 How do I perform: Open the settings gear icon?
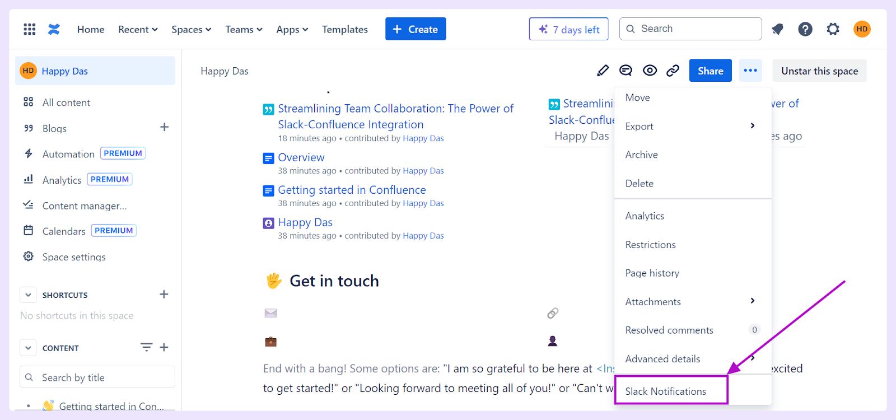pos(833,29)
